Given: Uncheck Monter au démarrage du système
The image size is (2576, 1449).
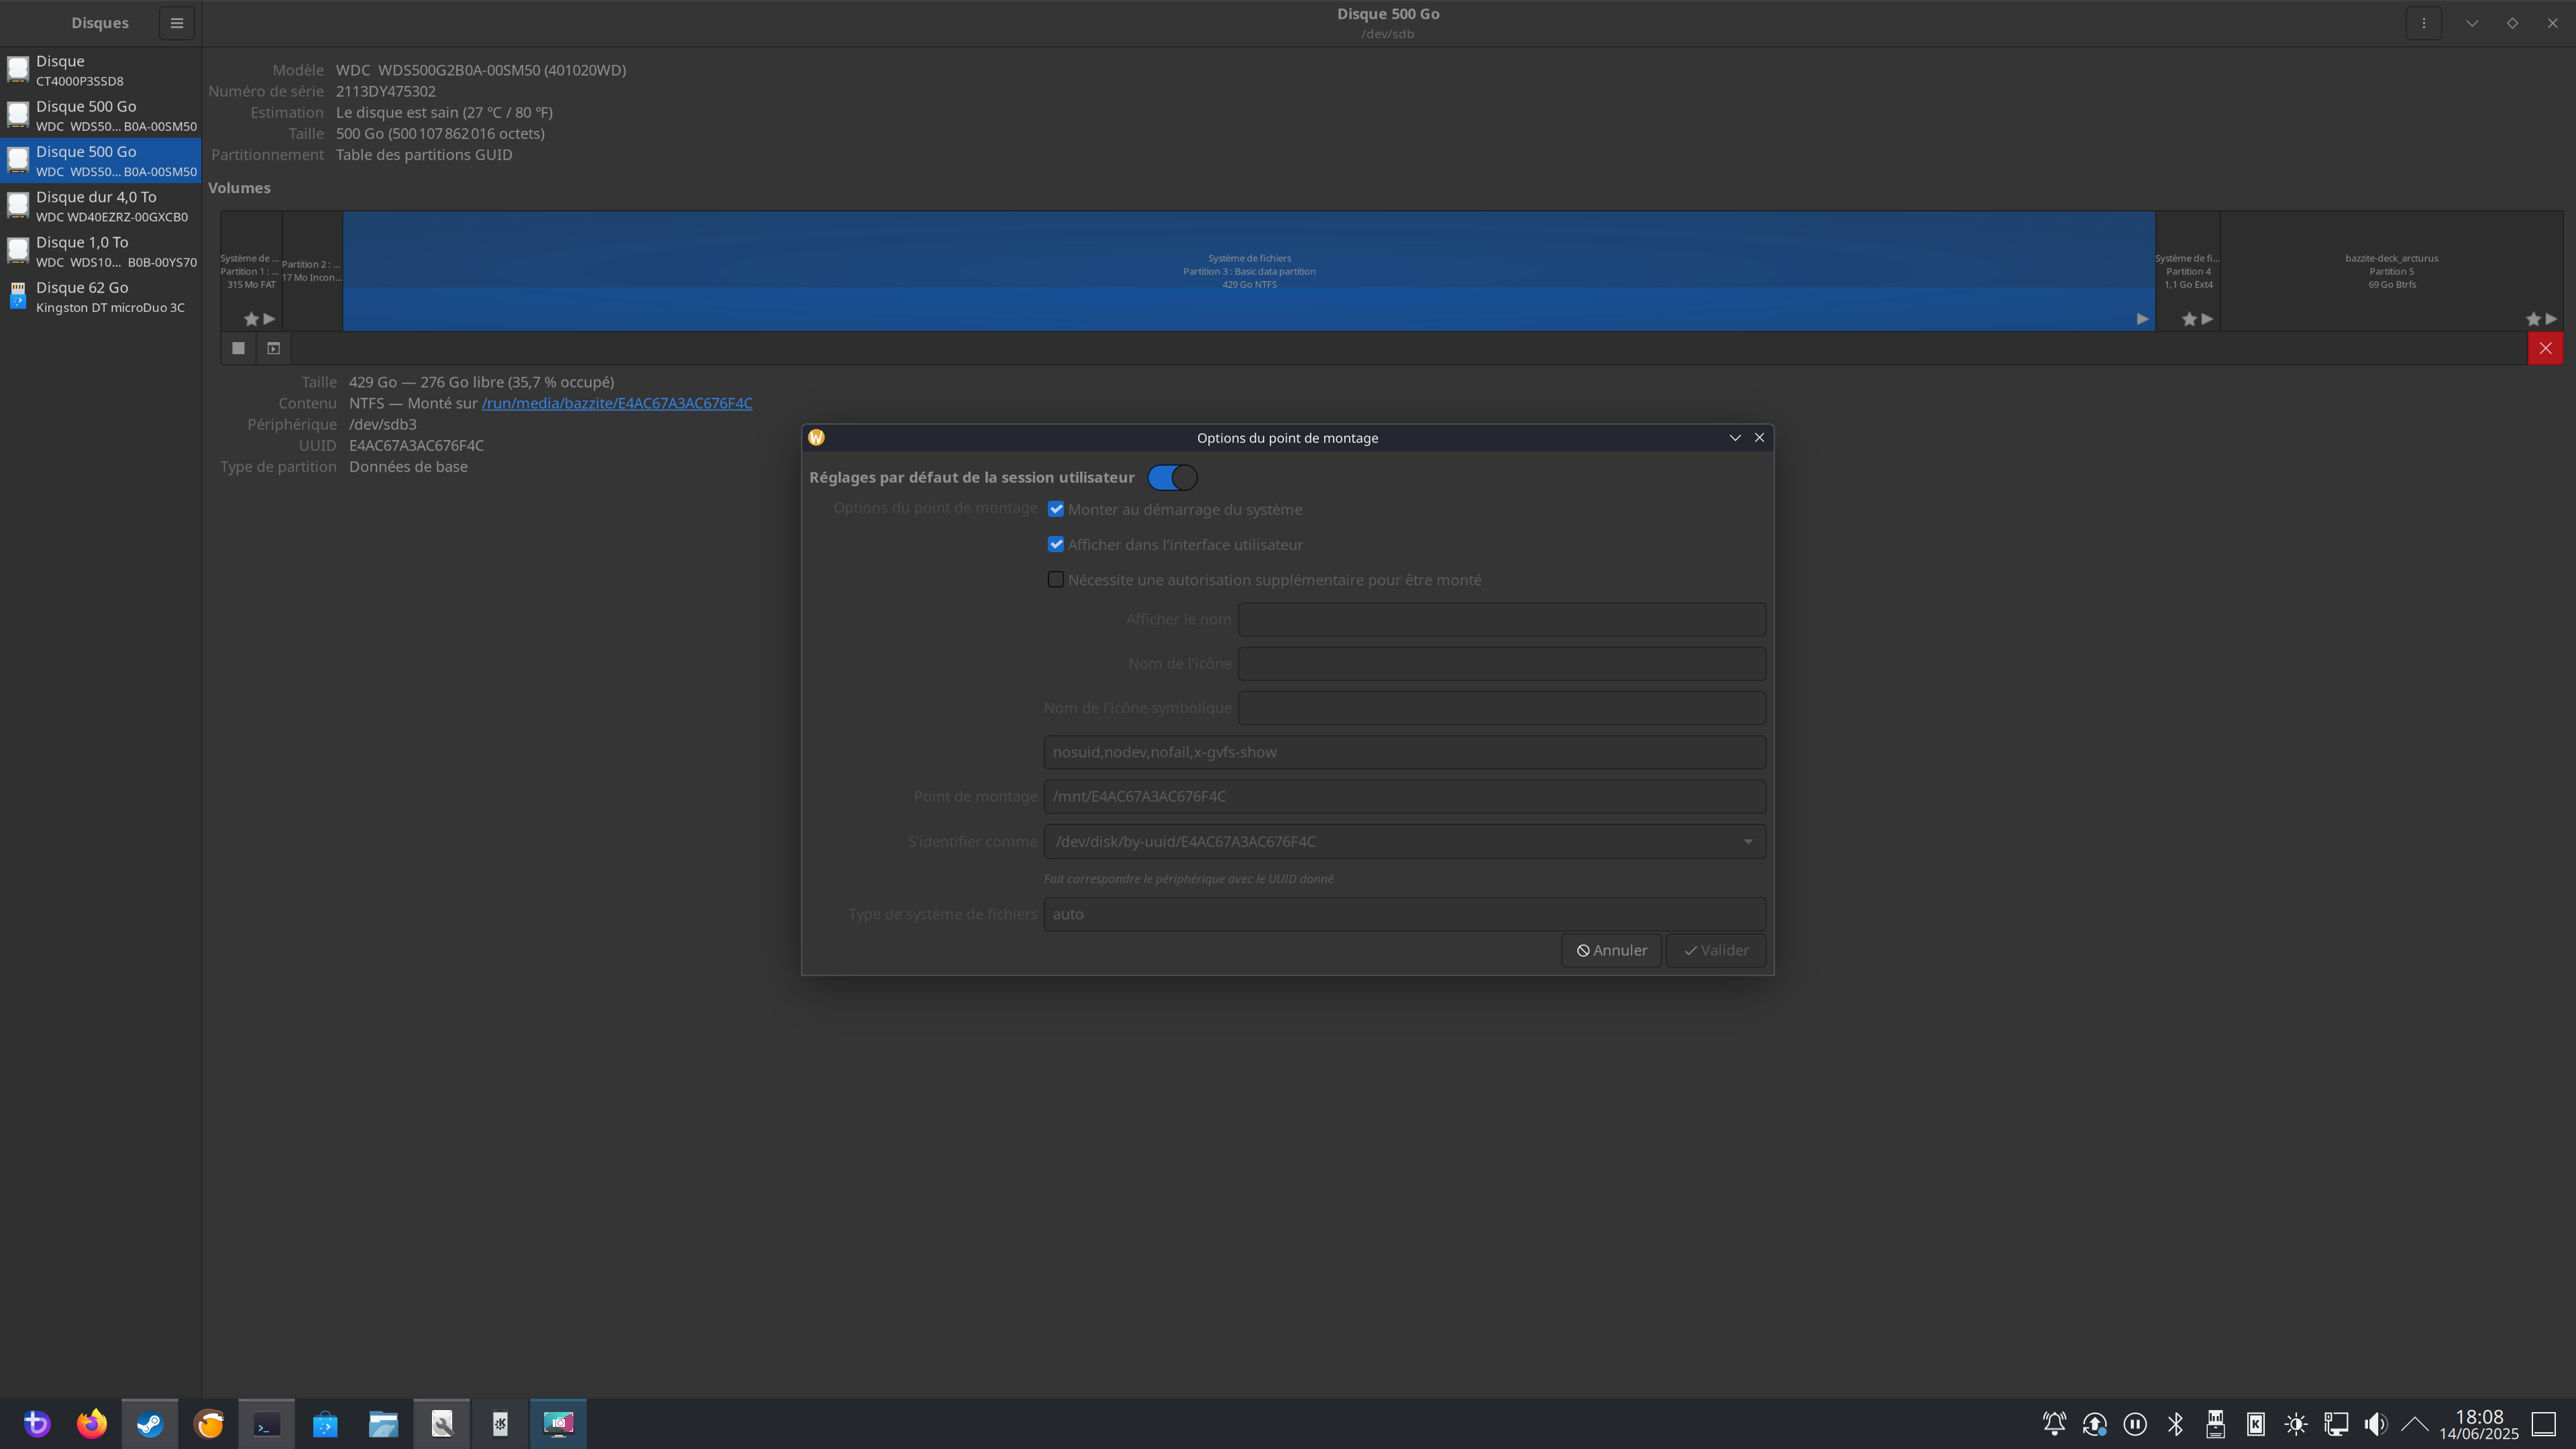Looking at the screenshot, I should (1056, 509).
